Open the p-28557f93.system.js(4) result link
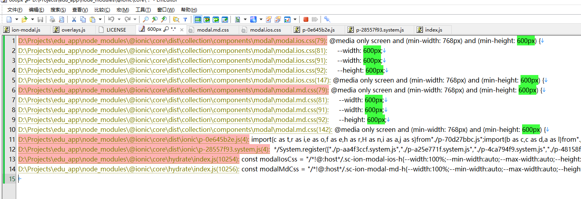The image size is (581, 199). [x=144, y=149]
